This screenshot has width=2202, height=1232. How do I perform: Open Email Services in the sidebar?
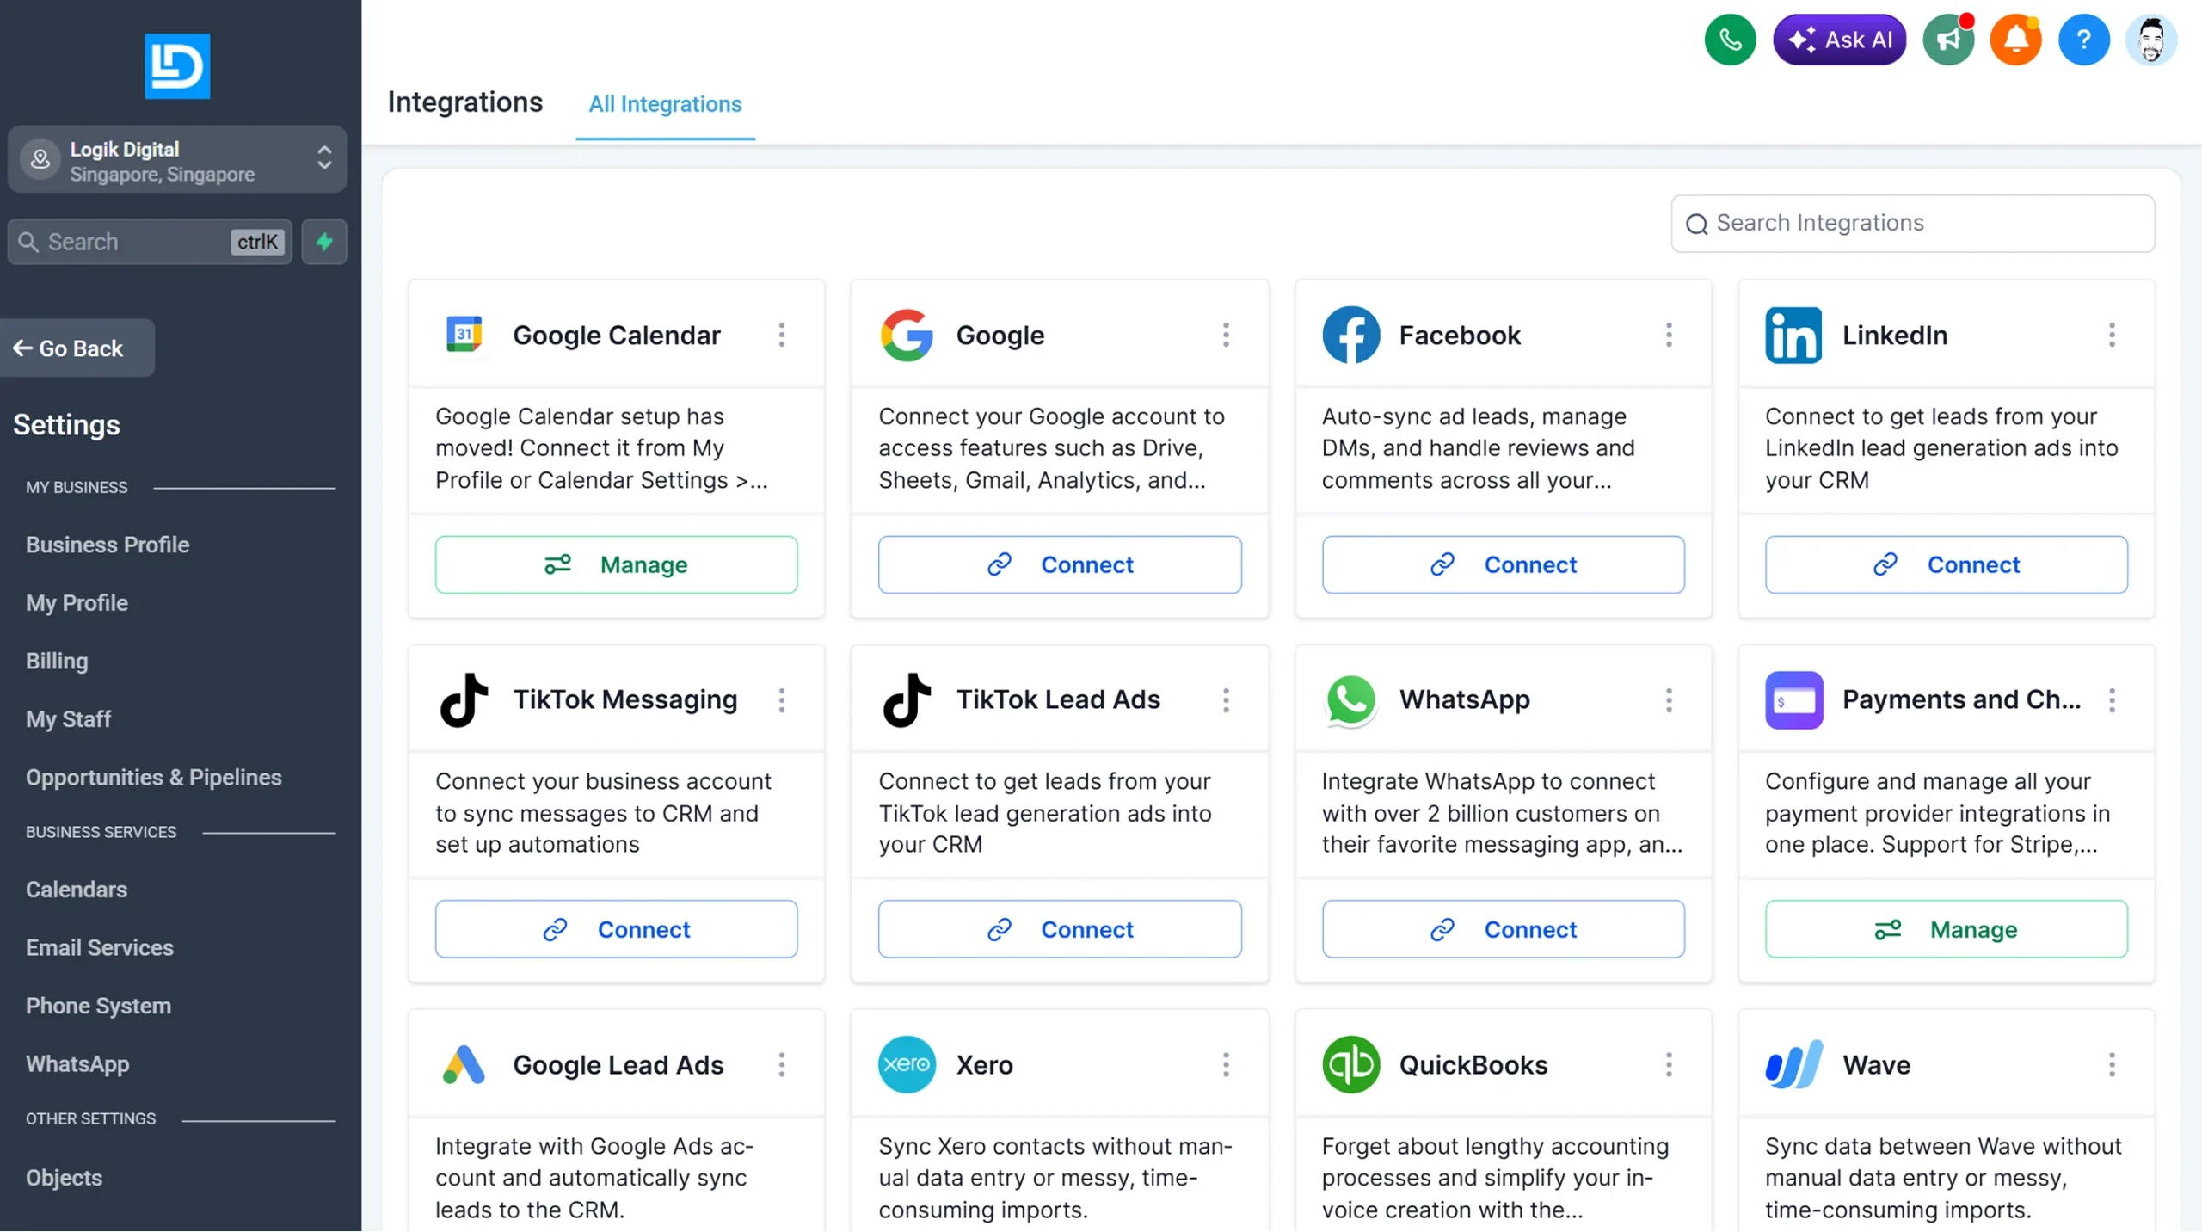(100, 947)
